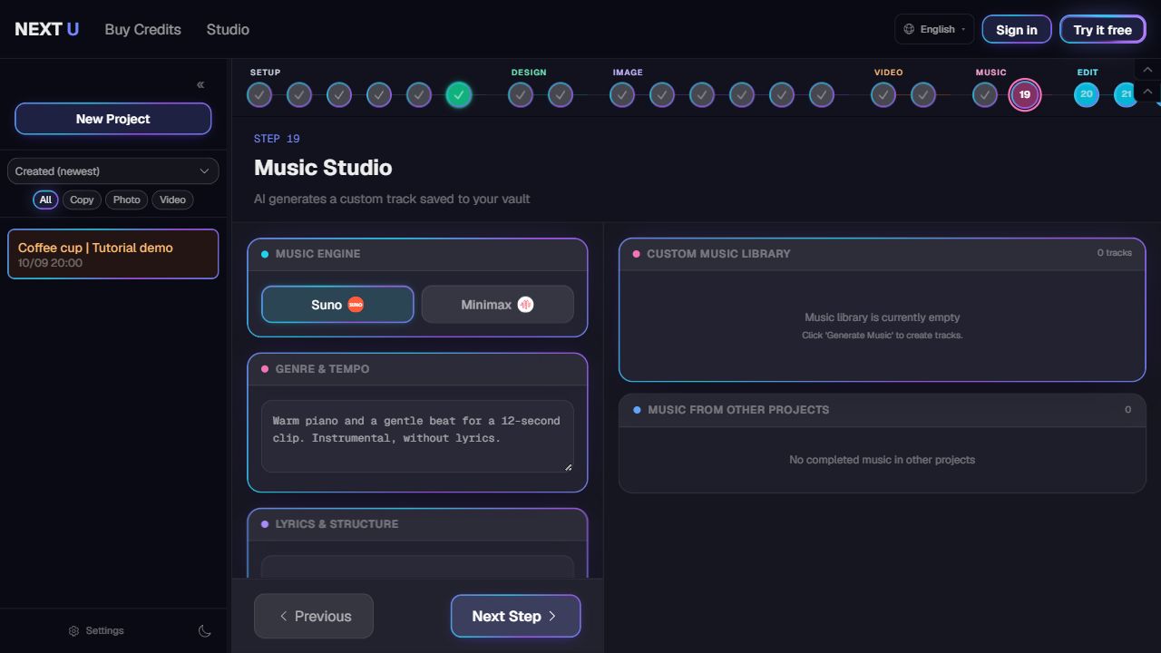Open the Created (newest) sort dropdown
1161x653 pixels.
click(x=113, y=171)
